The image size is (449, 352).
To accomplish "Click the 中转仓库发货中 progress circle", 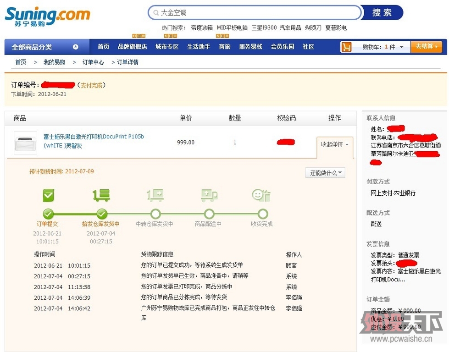I will tap(155, 214).
